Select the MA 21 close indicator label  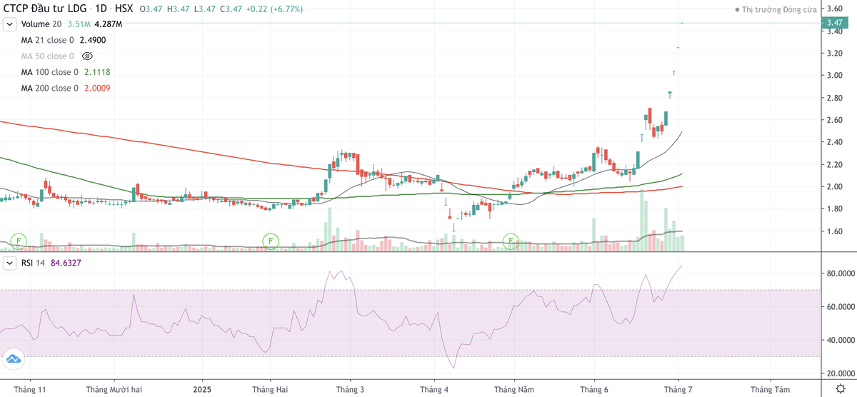click(x=48, y=40)
